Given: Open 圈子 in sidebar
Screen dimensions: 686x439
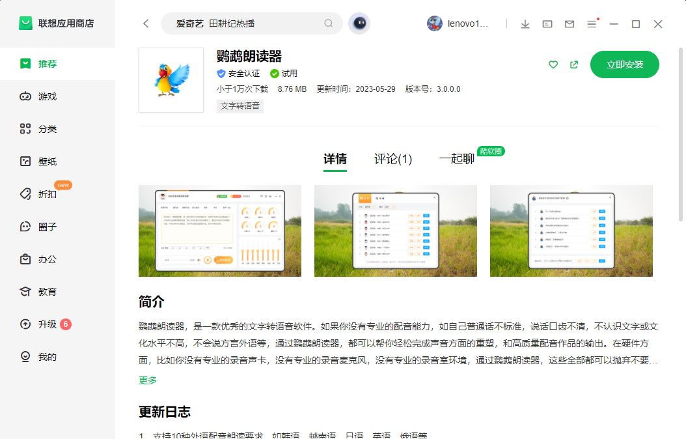Looking at the screenshot, I should (57, 227).
